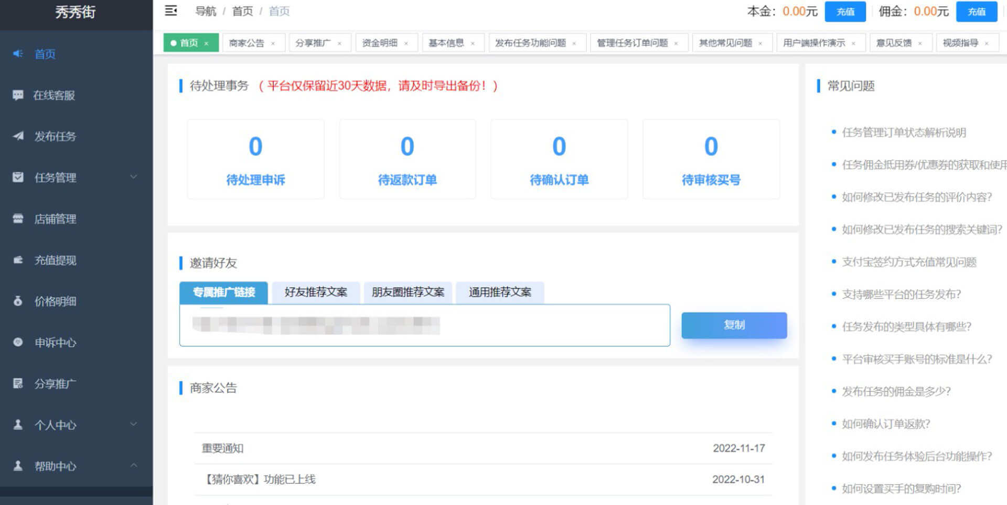Click the 在线客服 chat icon
1007x505 pixels.
(x=18, y=95)
